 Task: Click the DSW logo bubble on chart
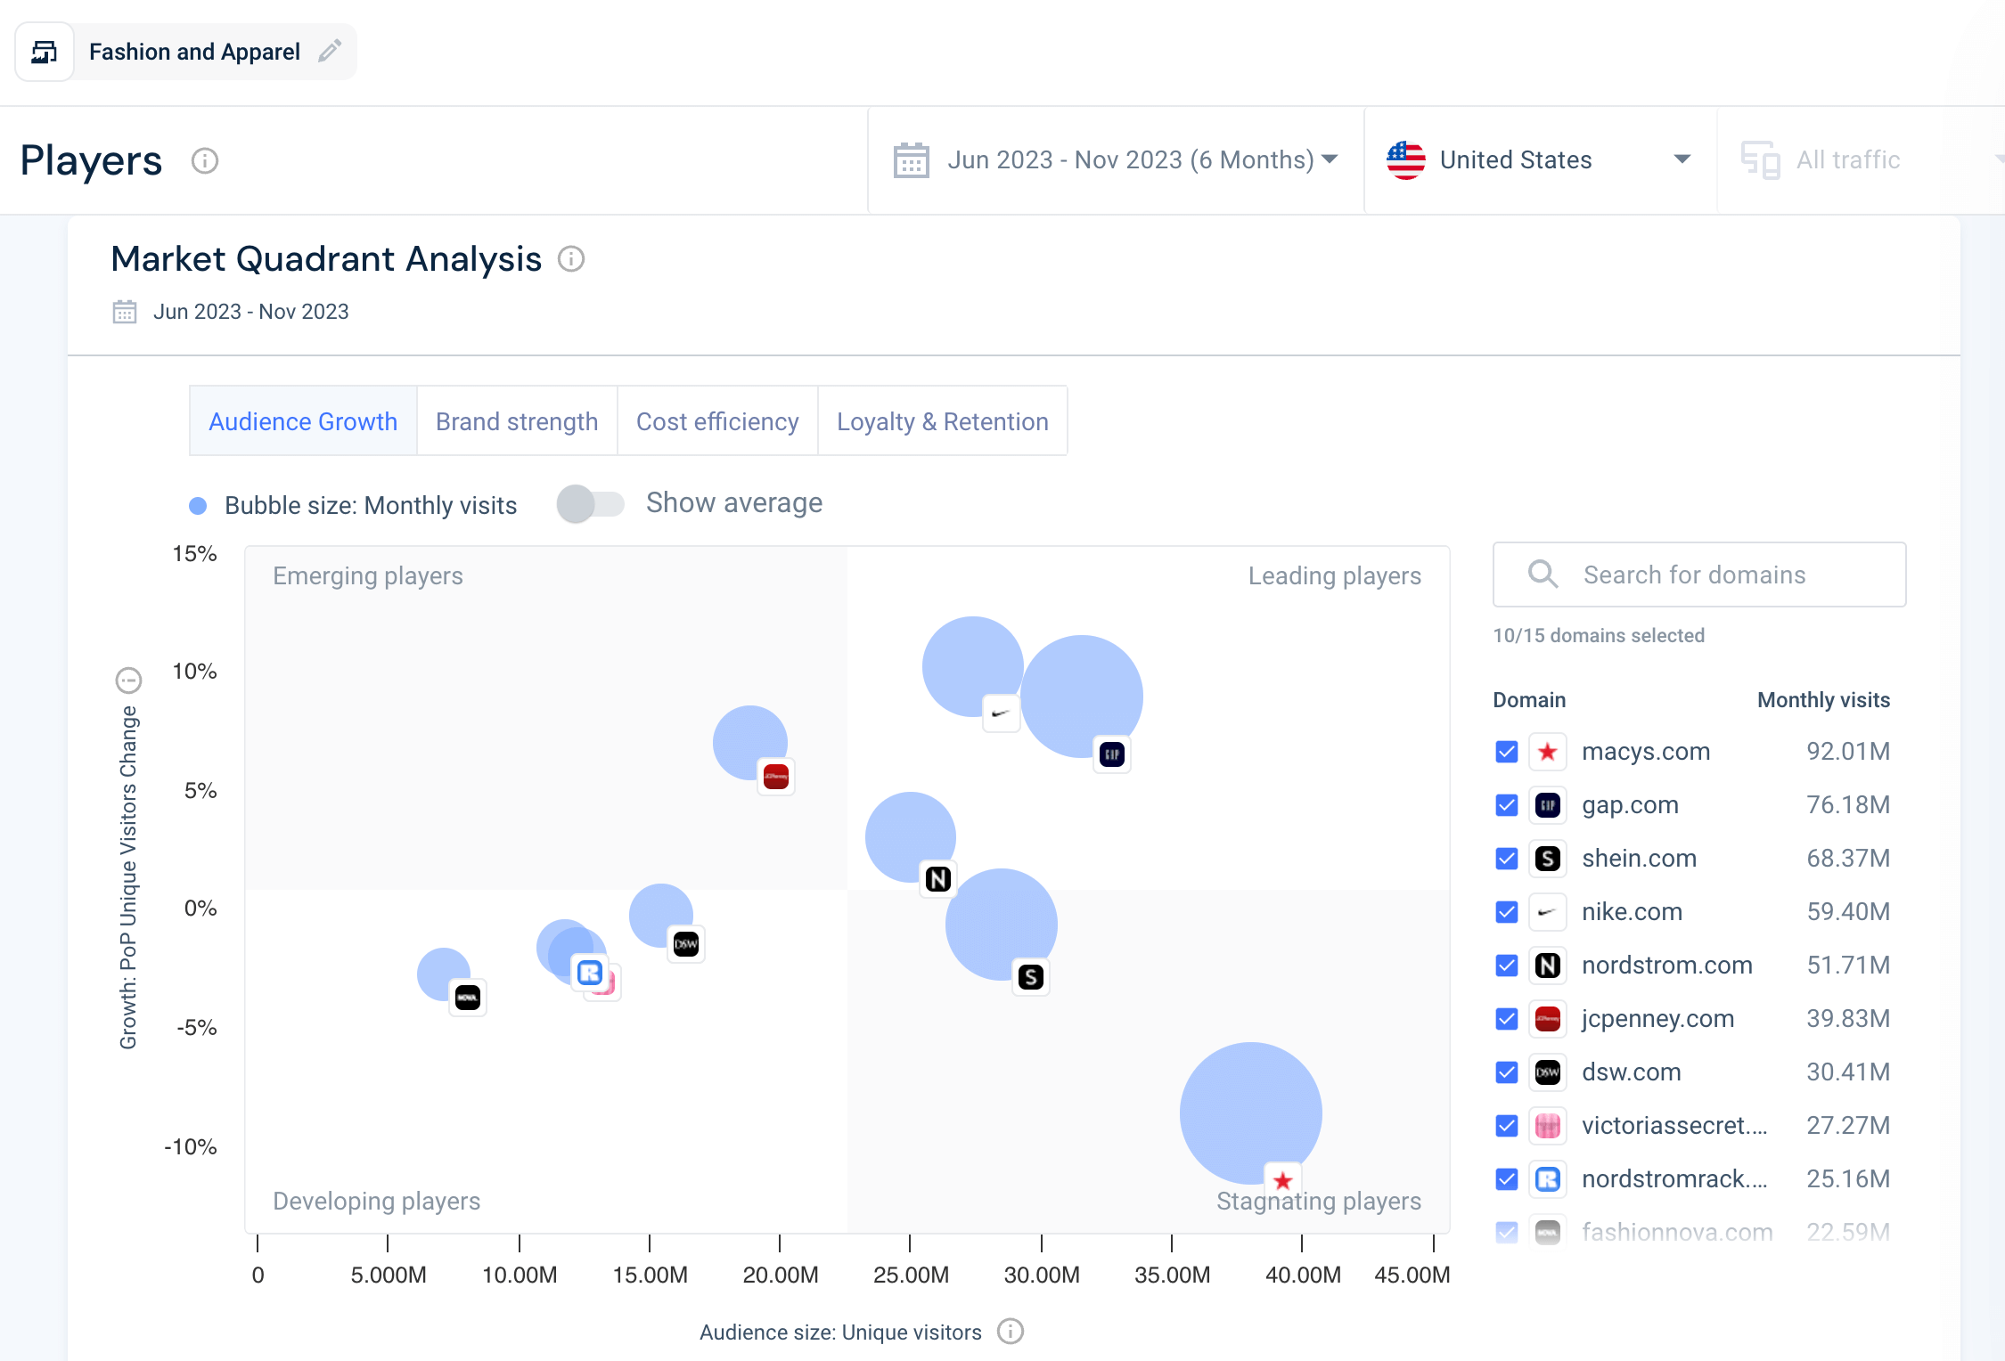686,944
